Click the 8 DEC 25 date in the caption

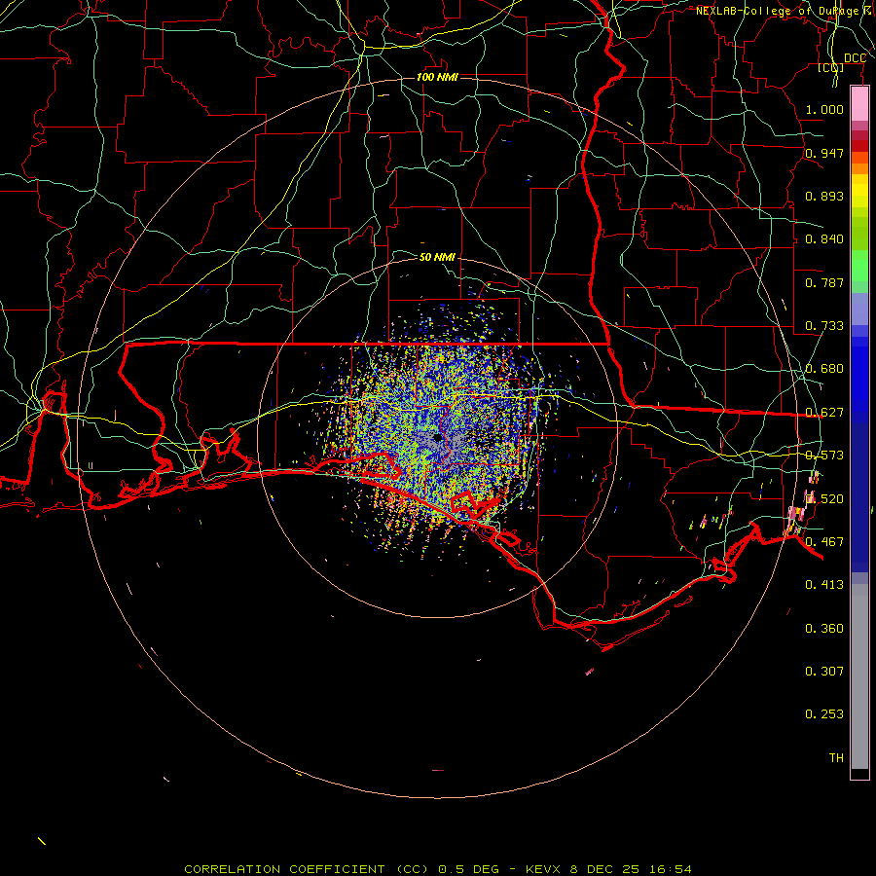point(603,869)
